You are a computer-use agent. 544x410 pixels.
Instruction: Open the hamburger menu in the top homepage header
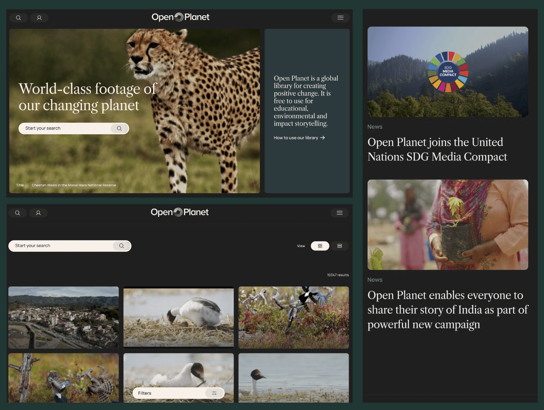click(340, 18)
